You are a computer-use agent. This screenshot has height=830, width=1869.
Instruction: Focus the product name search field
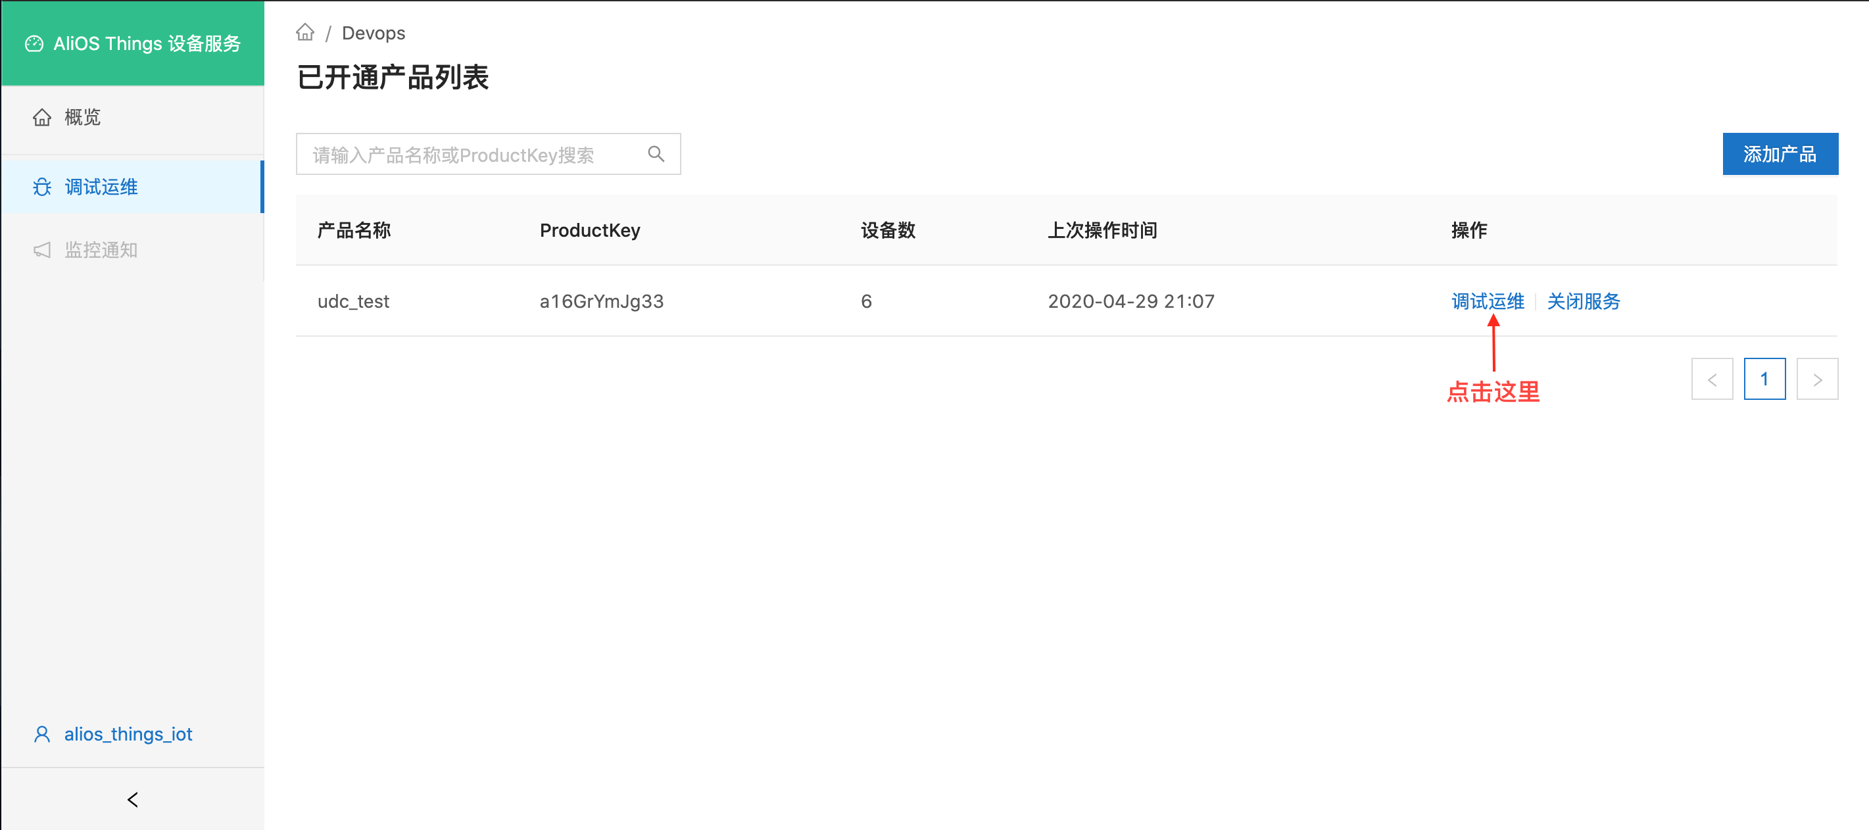[x=488, y=154]
